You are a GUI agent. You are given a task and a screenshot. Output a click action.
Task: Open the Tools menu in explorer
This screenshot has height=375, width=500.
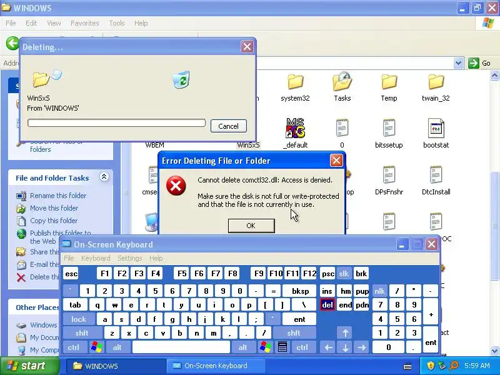pyautogui.click(x=117, y=23)
